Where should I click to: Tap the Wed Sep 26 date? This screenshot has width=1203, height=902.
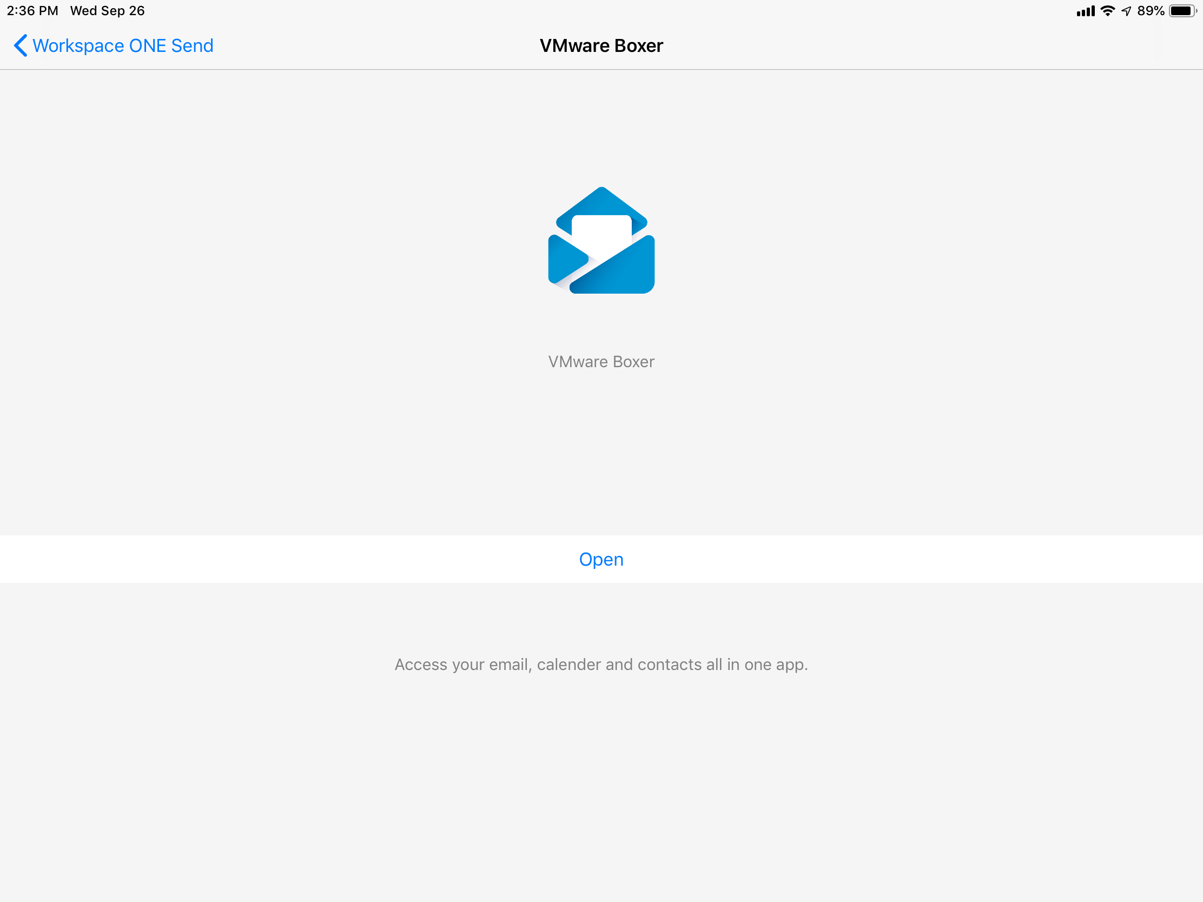(108, 11)
